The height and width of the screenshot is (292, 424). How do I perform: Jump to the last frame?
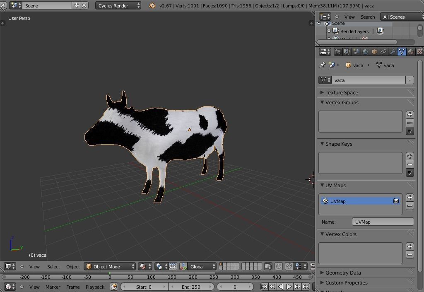tap(306, 287)
